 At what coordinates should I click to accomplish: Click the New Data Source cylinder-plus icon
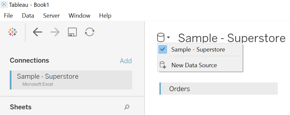(163, 65)
